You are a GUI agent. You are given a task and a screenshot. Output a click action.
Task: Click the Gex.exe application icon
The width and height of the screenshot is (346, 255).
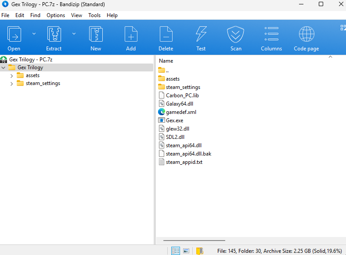[162, 120]
